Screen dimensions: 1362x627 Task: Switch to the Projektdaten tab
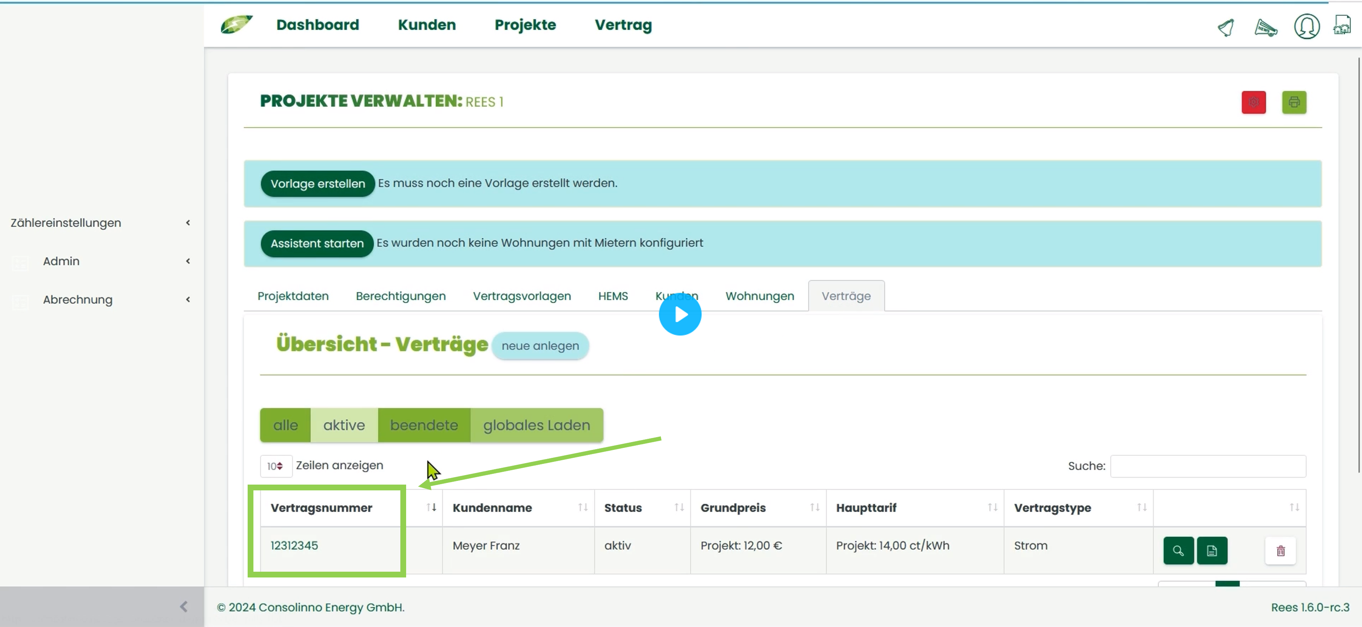click(x=293, y=296)
